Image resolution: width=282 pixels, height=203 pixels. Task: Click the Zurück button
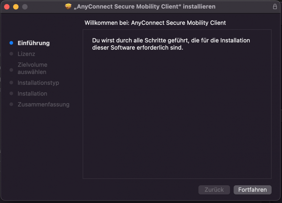point(214,190)
